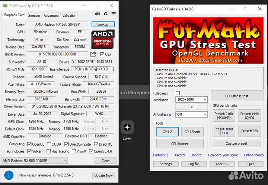
Task: Open the FurMark Log file
Action: pyautogui.click(x=194, y=164)
